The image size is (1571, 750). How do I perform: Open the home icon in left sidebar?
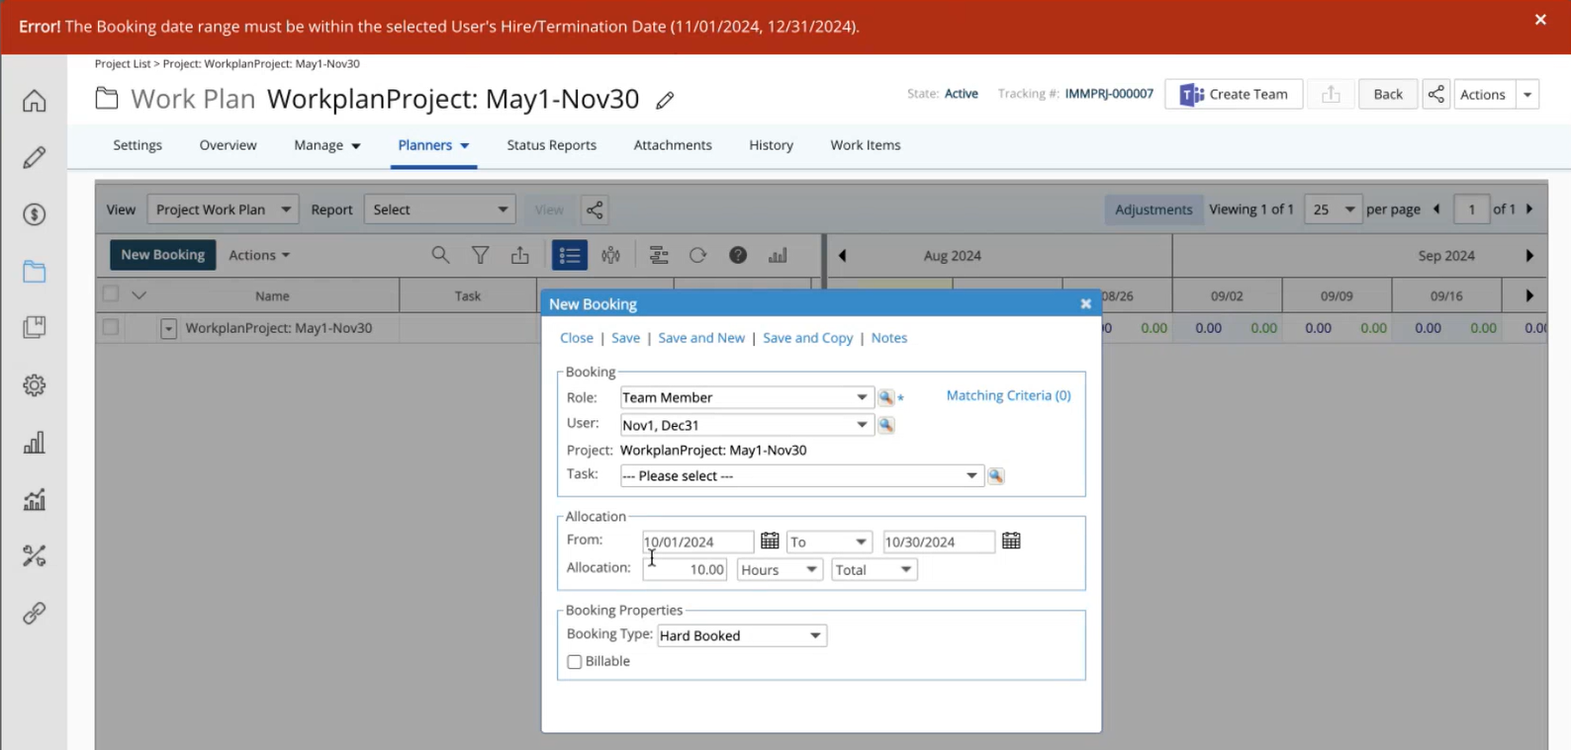(x=35, y=101)
